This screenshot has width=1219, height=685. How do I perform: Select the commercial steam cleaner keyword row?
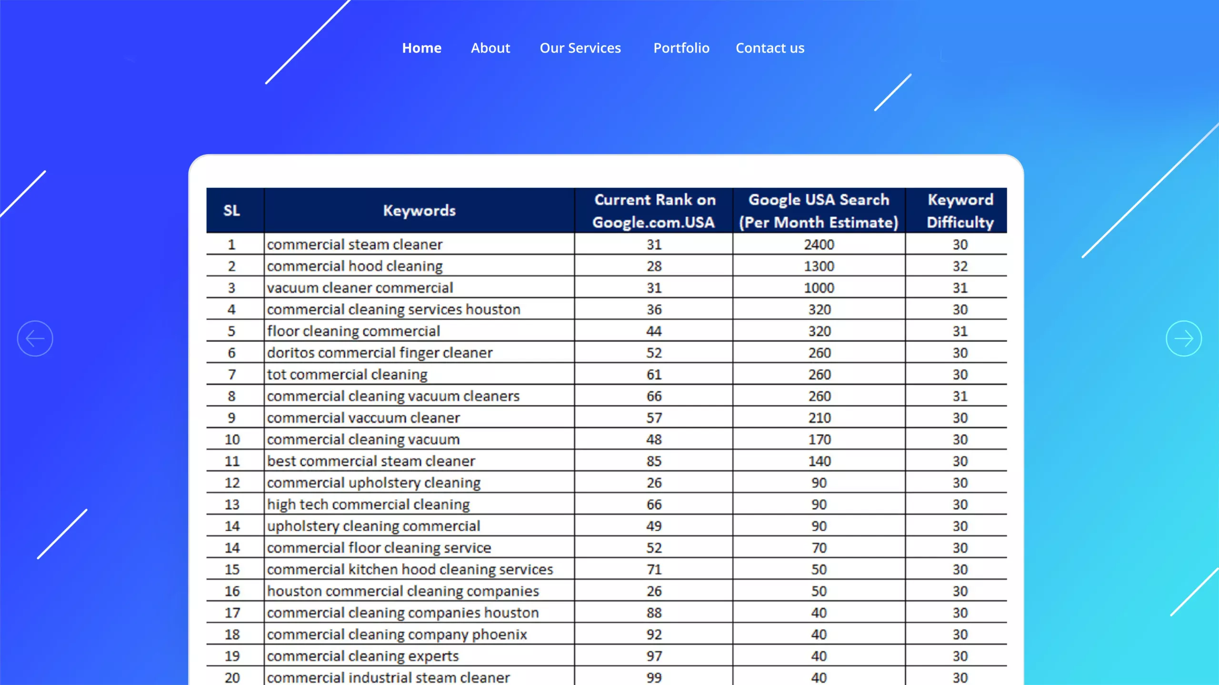[354, 245]
